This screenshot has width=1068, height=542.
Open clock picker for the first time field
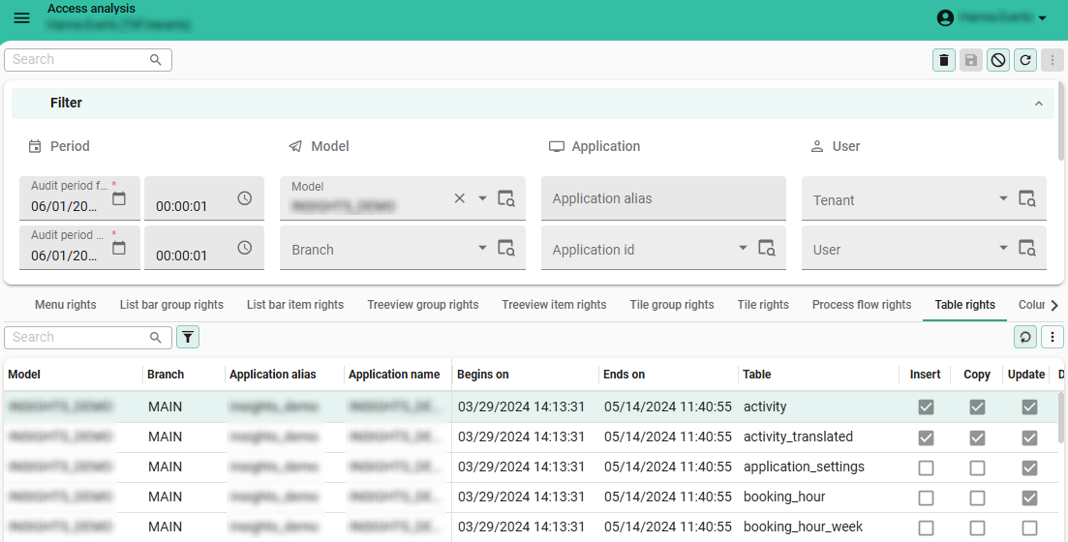coord(245,198)
